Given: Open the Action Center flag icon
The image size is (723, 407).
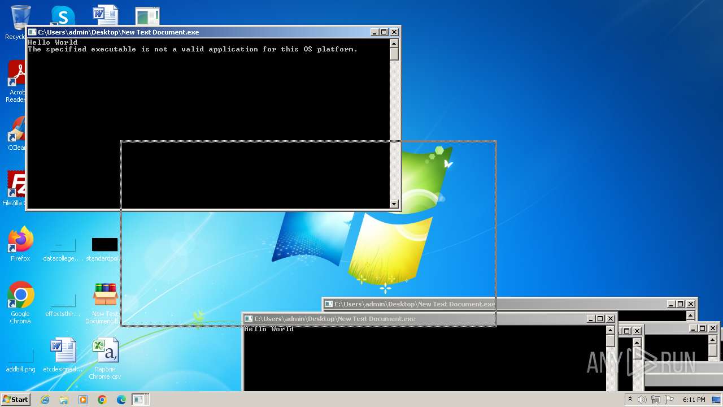Looking at the screenshot, I should (668, 400).
